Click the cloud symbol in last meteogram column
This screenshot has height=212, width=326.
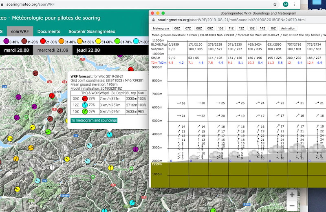click(315, 148)
